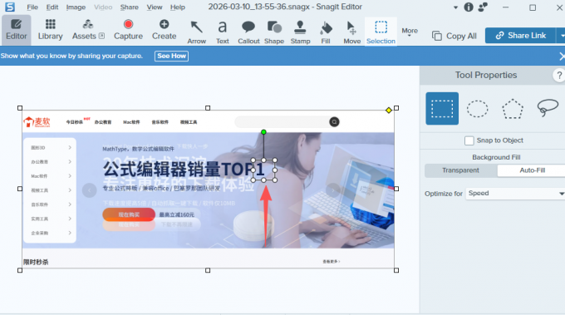Image resolution: width=565 pixels, height=315 pixels.
Task: Select rectangular selection shape
Action: [x=442, y=109]
